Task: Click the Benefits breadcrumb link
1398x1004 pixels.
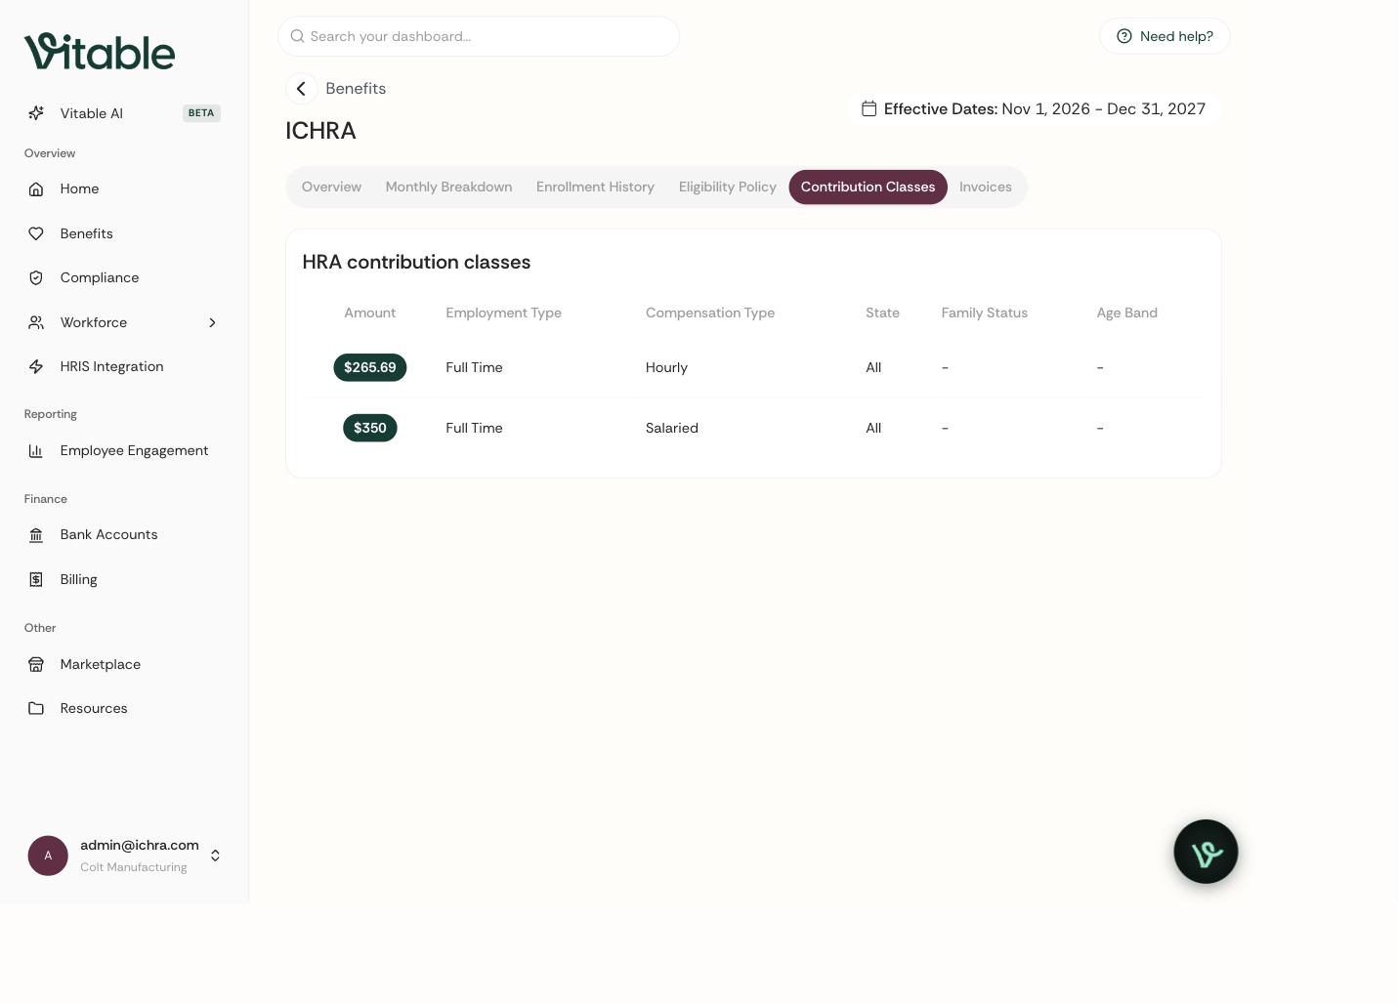Action: 356,89
